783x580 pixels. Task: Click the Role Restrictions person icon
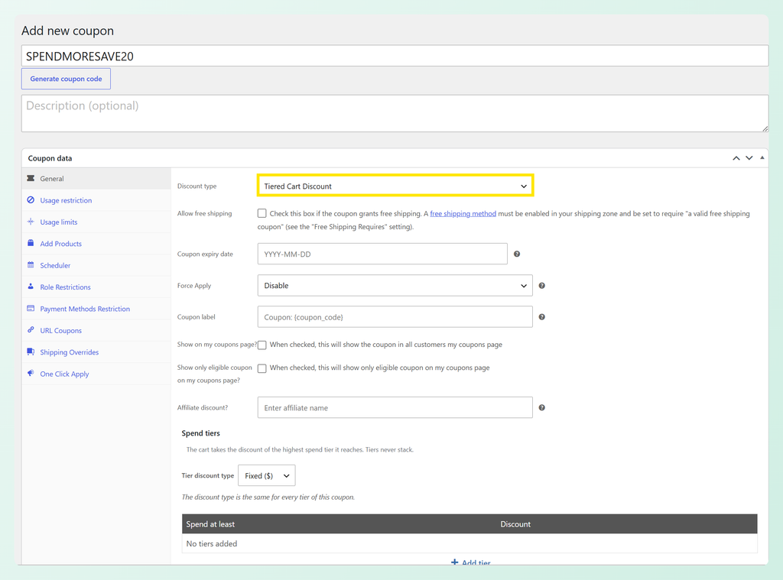click(x=31, y=287)
